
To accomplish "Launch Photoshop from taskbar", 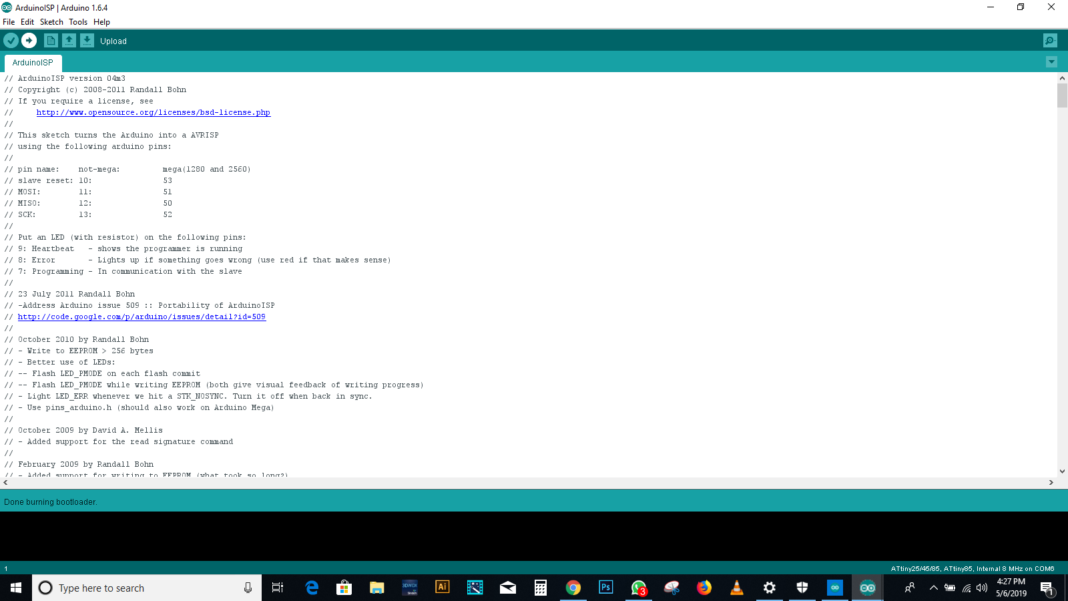I will pyautogui.click(x=605, y=588).
